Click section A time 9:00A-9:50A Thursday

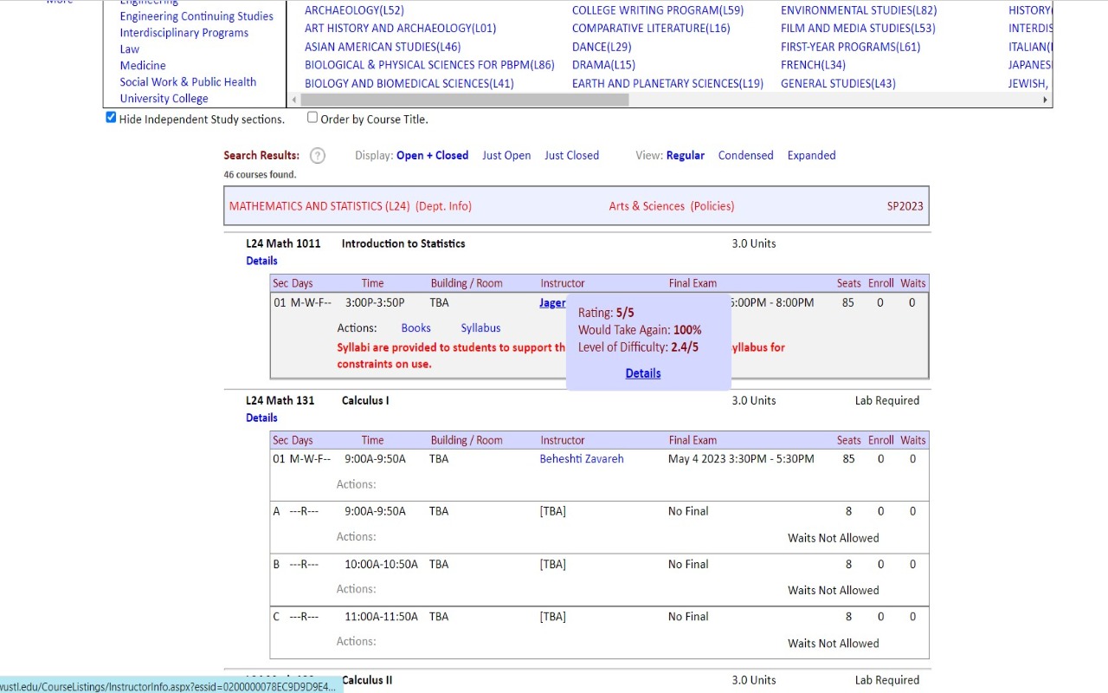click(x=375, y=512)
